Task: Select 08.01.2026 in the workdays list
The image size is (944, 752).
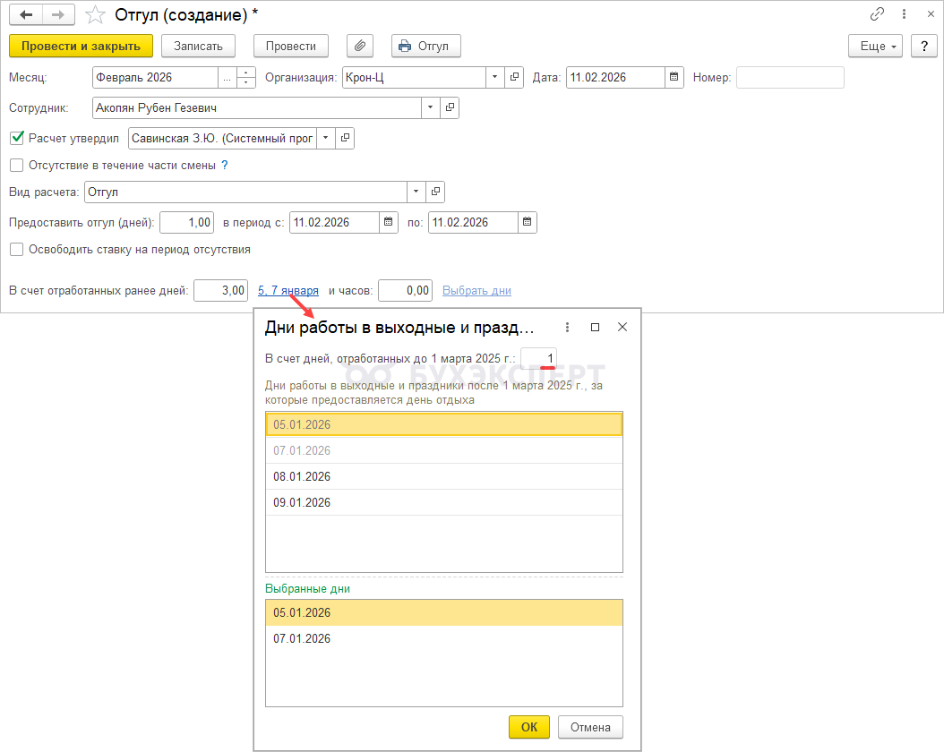Action: [302, 476]
